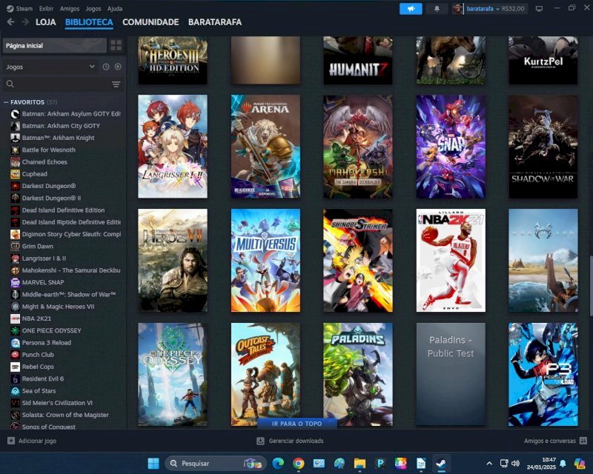Open the Windows Start button
This screenshot has width=593, height=474.
pyautogui.click(x=153, y=463)
